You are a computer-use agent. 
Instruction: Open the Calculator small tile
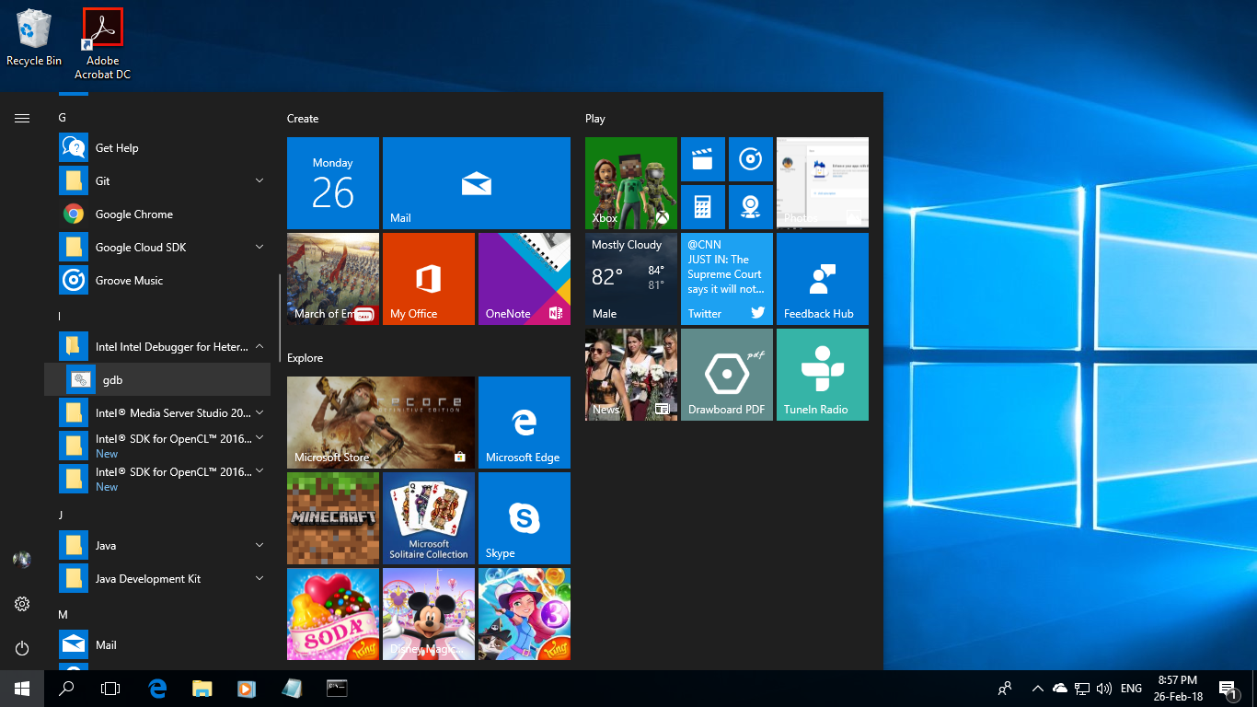pyautogui.click(x=702, y=207)
